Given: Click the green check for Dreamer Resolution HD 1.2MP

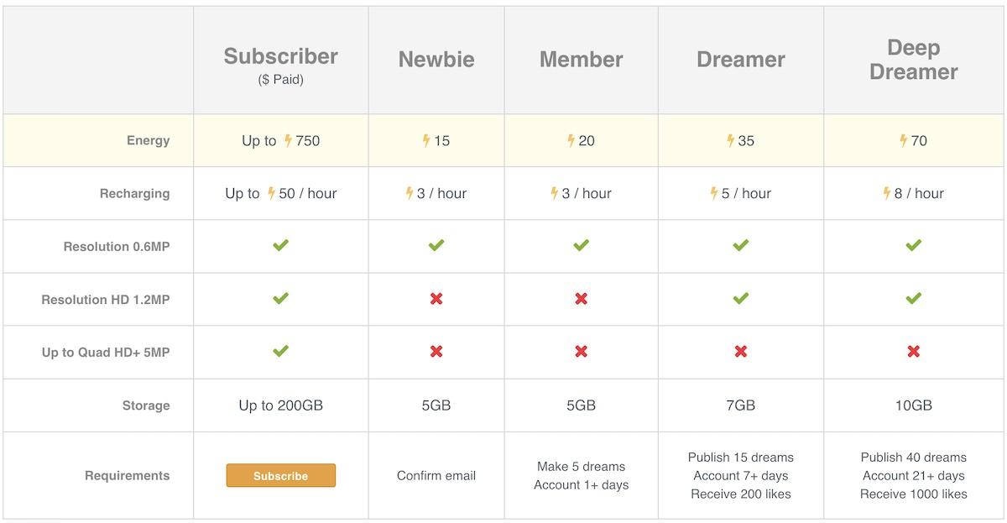Looking at the screenshot, I should (741, 298).
